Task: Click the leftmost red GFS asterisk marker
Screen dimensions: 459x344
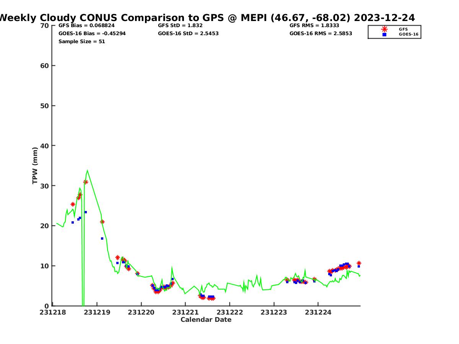Action: tap(73, 204)
